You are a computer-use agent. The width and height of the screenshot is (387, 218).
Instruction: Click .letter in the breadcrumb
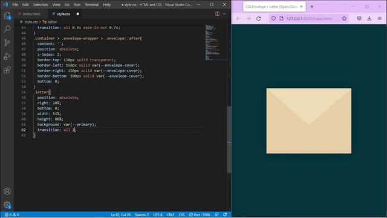click(52, 22)
